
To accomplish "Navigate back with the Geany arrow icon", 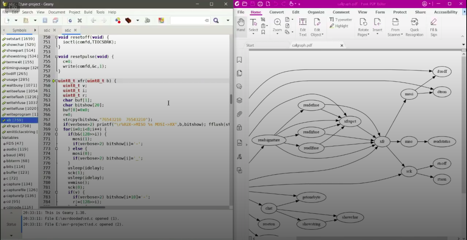I will [93, 21].
